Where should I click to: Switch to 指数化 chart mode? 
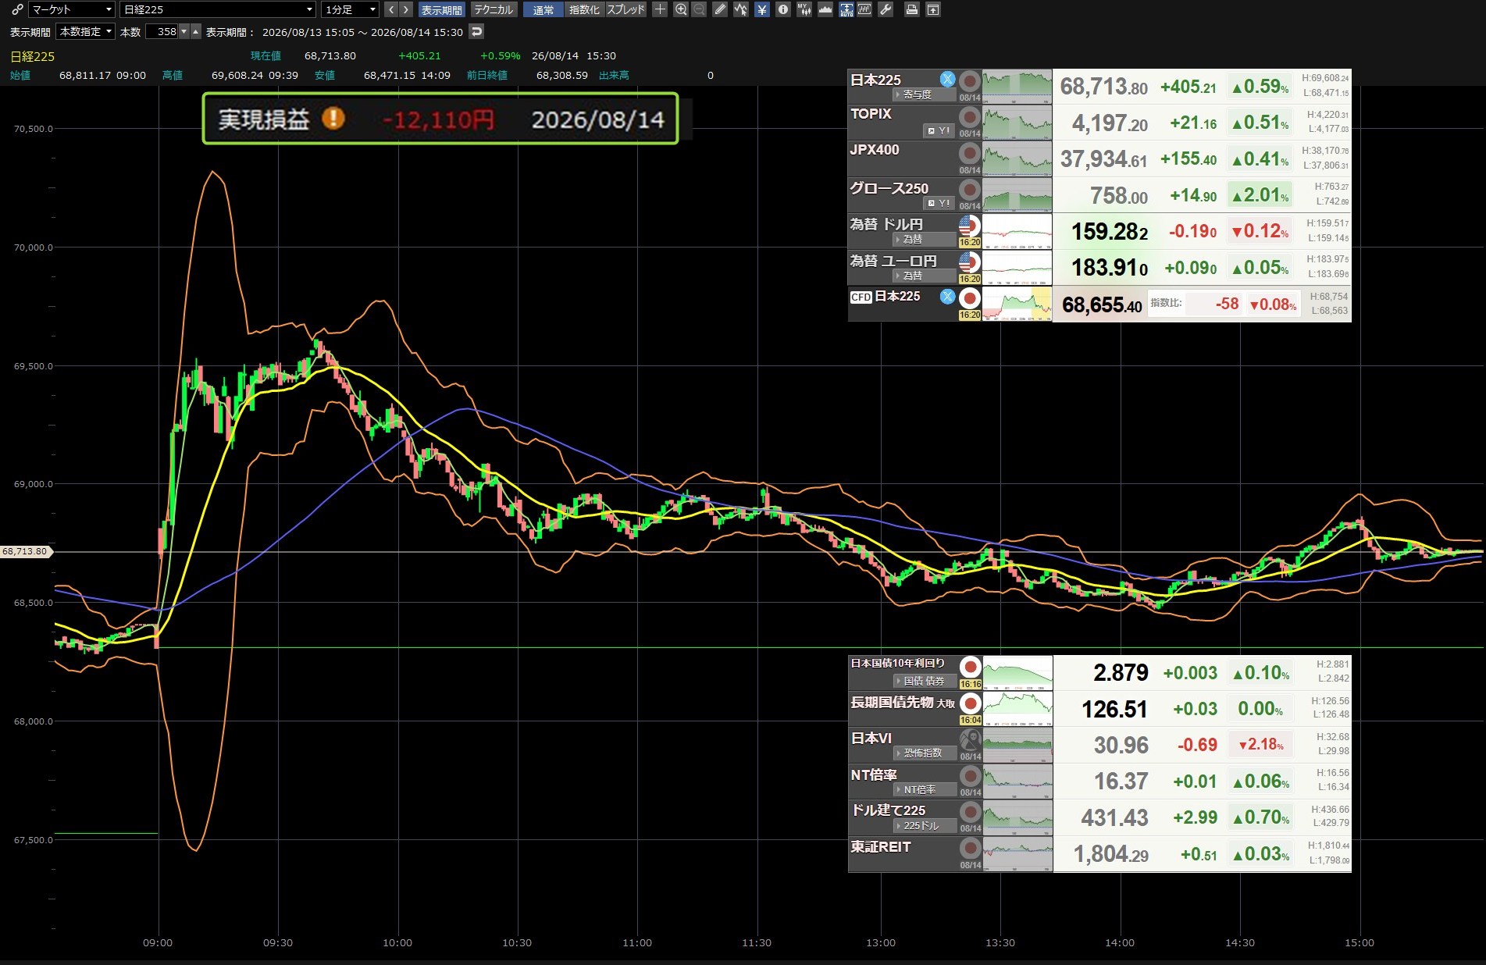click(584, 9)
